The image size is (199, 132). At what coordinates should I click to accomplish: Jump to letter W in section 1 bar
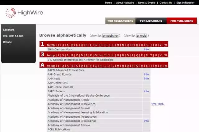[165, 45]
